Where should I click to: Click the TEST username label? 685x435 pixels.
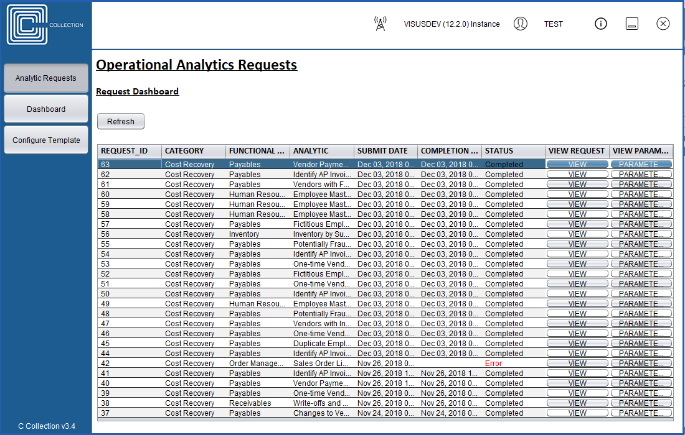[554, 24]
